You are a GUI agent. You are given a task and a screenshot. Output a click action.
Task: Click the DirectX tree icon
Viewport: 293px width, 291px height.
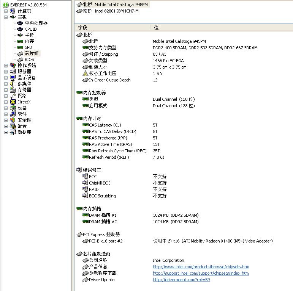click(x=13, y=102)
